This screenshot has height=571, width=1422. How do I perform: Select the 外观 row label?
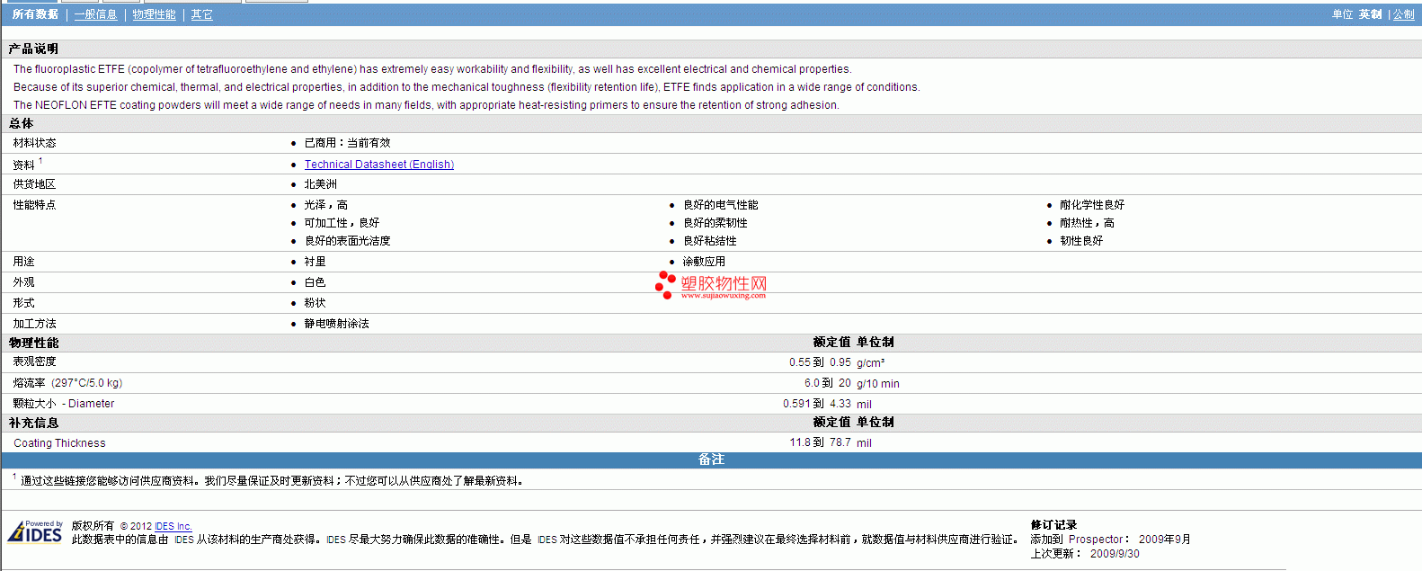23,282
